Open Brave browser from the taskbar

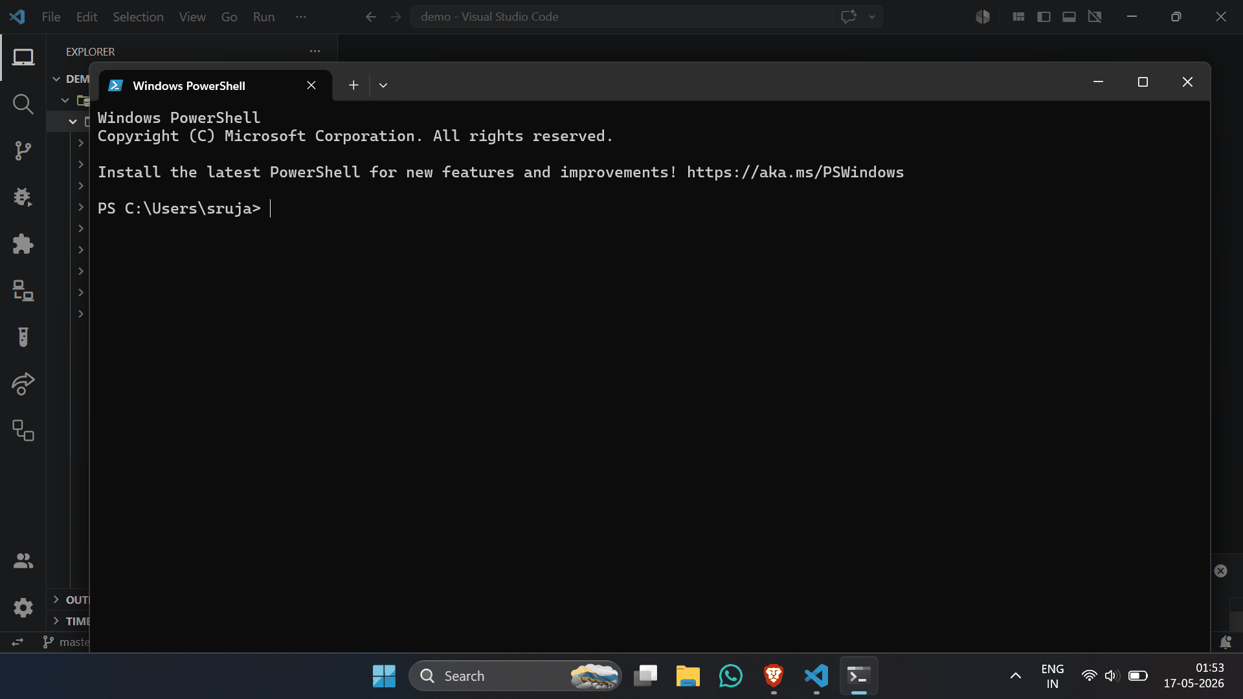pyautogui.click(x=774, y=676)
